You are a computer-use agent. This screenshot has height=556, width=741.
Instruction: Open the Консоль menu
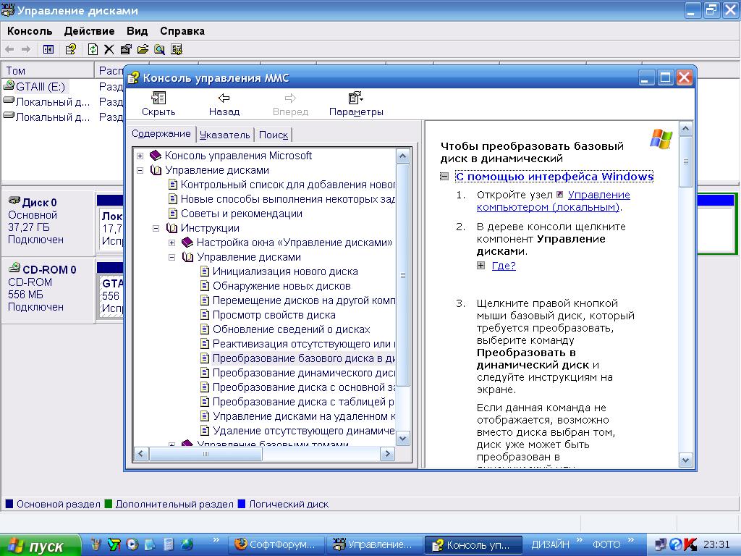click(x=30, y=31)
